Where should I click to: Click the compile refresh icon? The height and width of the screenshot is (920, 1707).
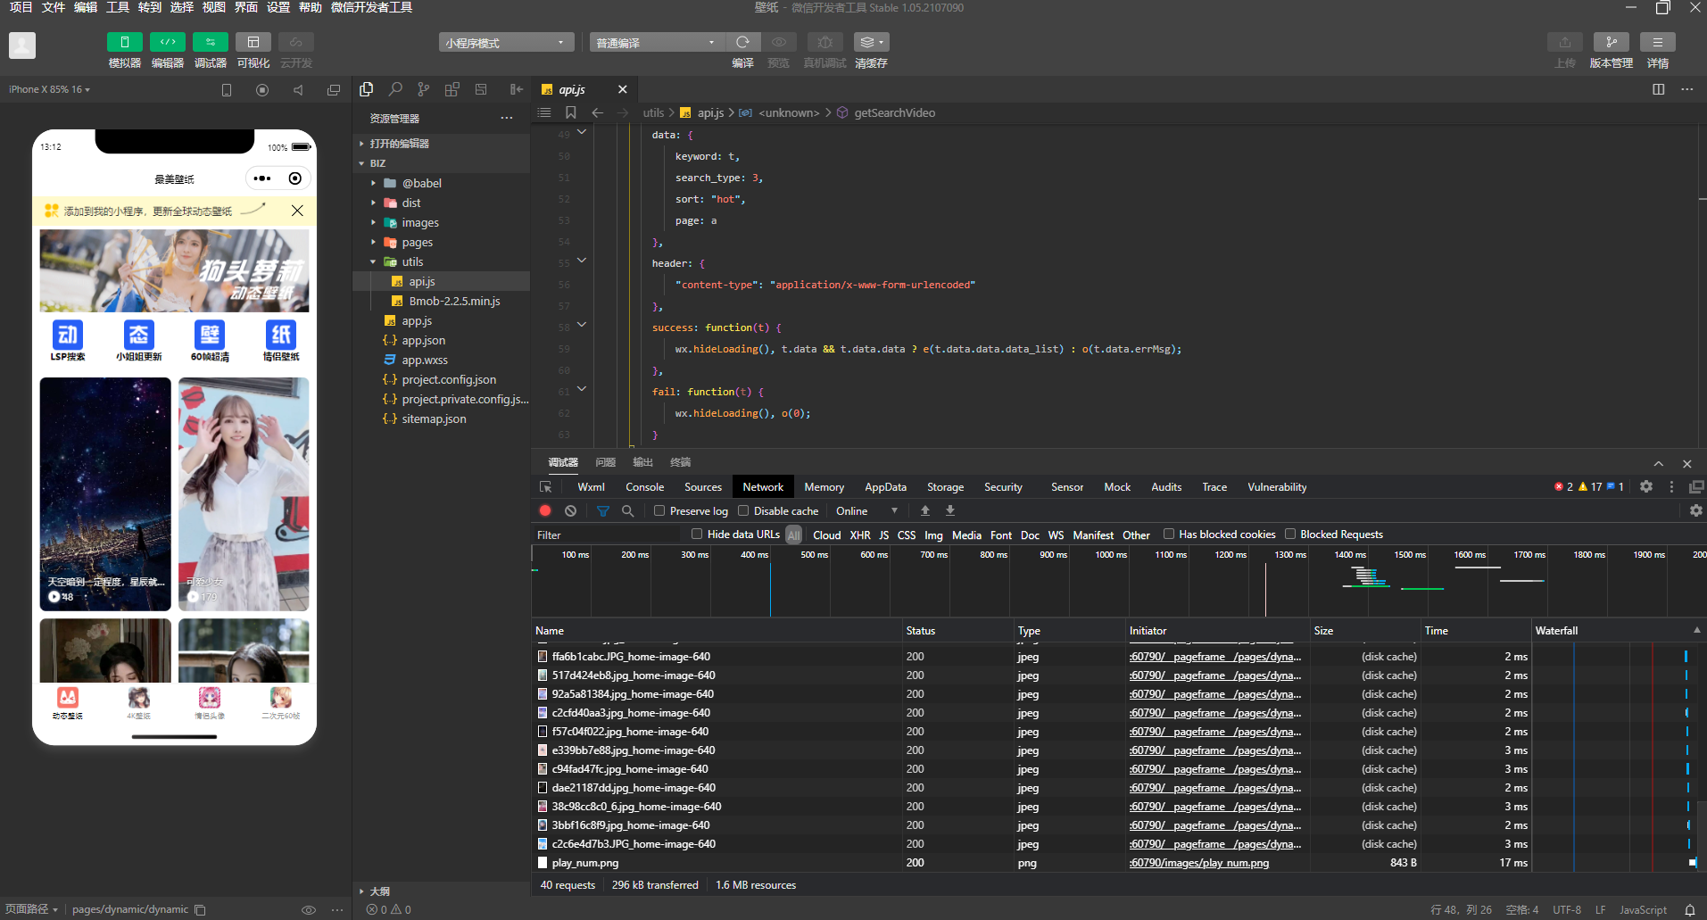pyautogui.click(x=742, y=42)
